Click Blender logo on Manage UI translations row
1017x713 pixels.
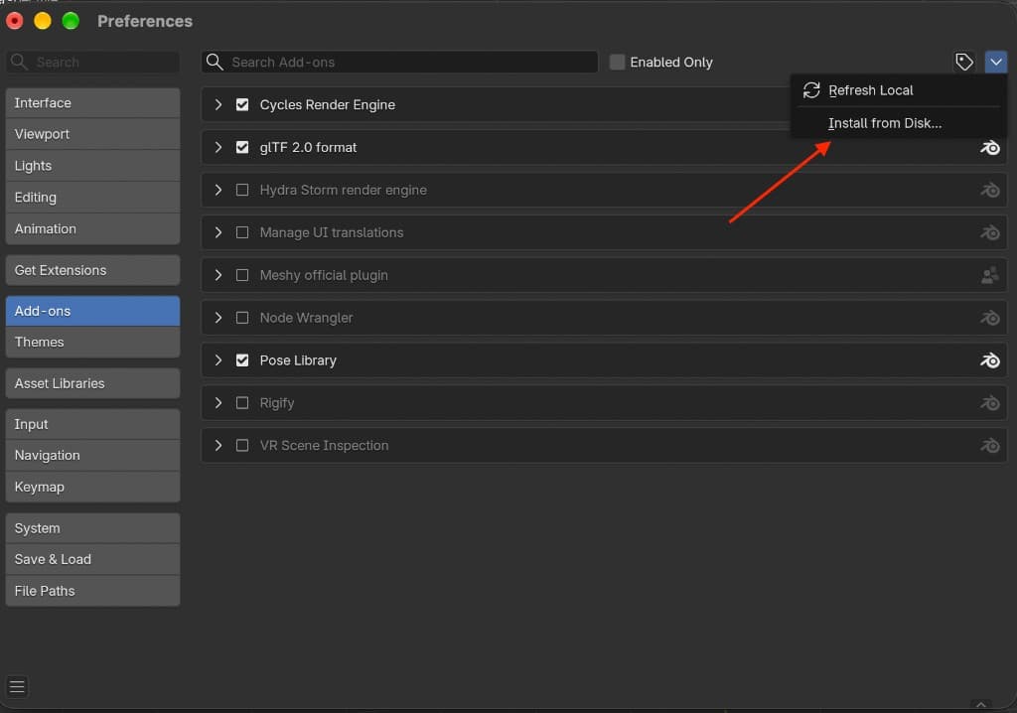pyautogui.click(x=990, y=233)
